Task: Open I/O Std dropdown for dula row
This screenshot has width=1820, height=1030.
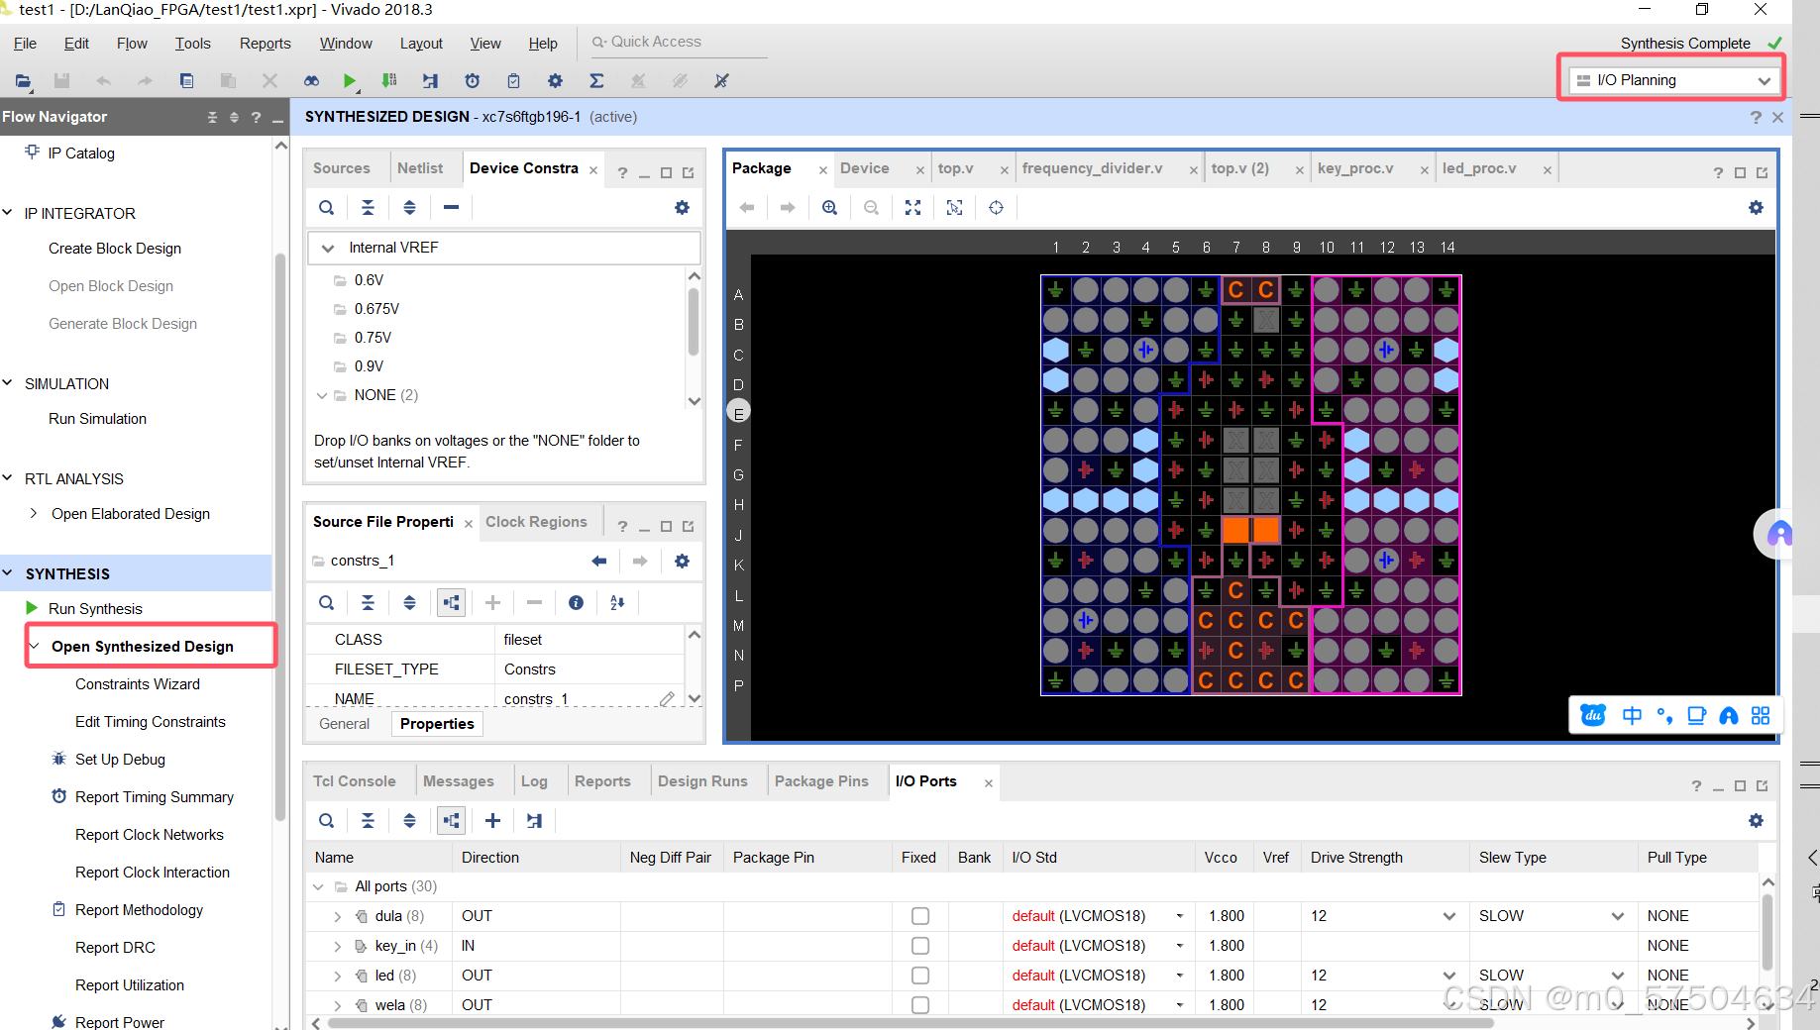Action: (x=1179, y=916)
